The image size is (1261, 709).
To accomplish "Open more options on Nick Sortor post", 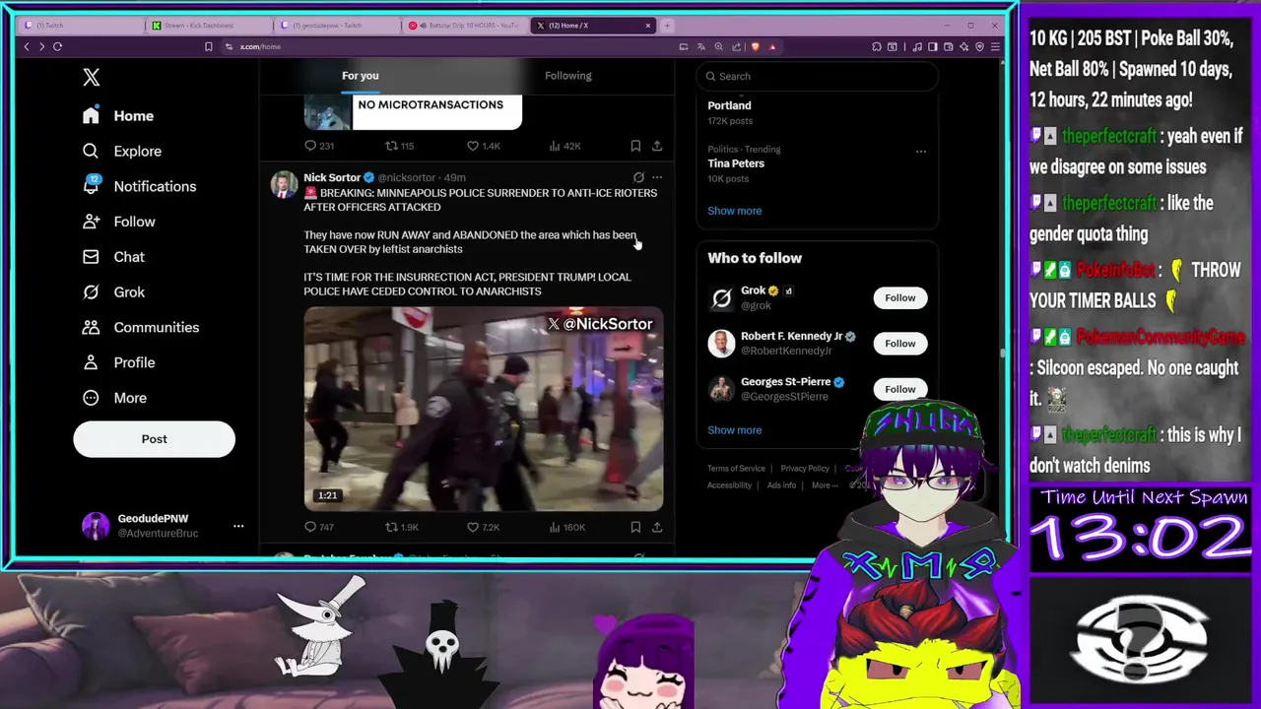I will [x=657, y=178].
